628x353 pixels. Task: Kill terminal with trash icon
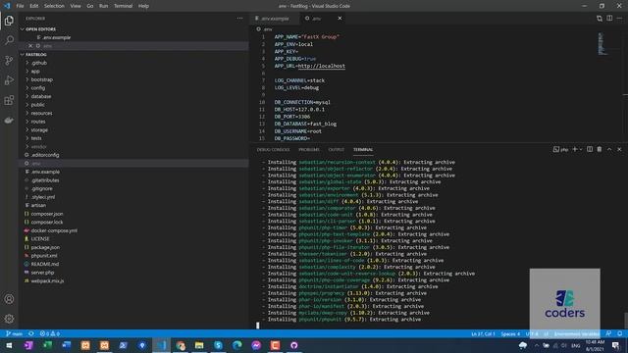click(x=600, y=149)
